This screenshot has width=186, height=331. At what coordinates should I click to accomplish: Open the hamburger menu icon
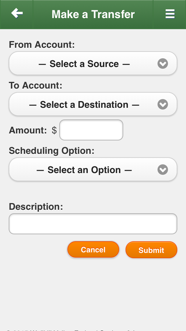170,14
